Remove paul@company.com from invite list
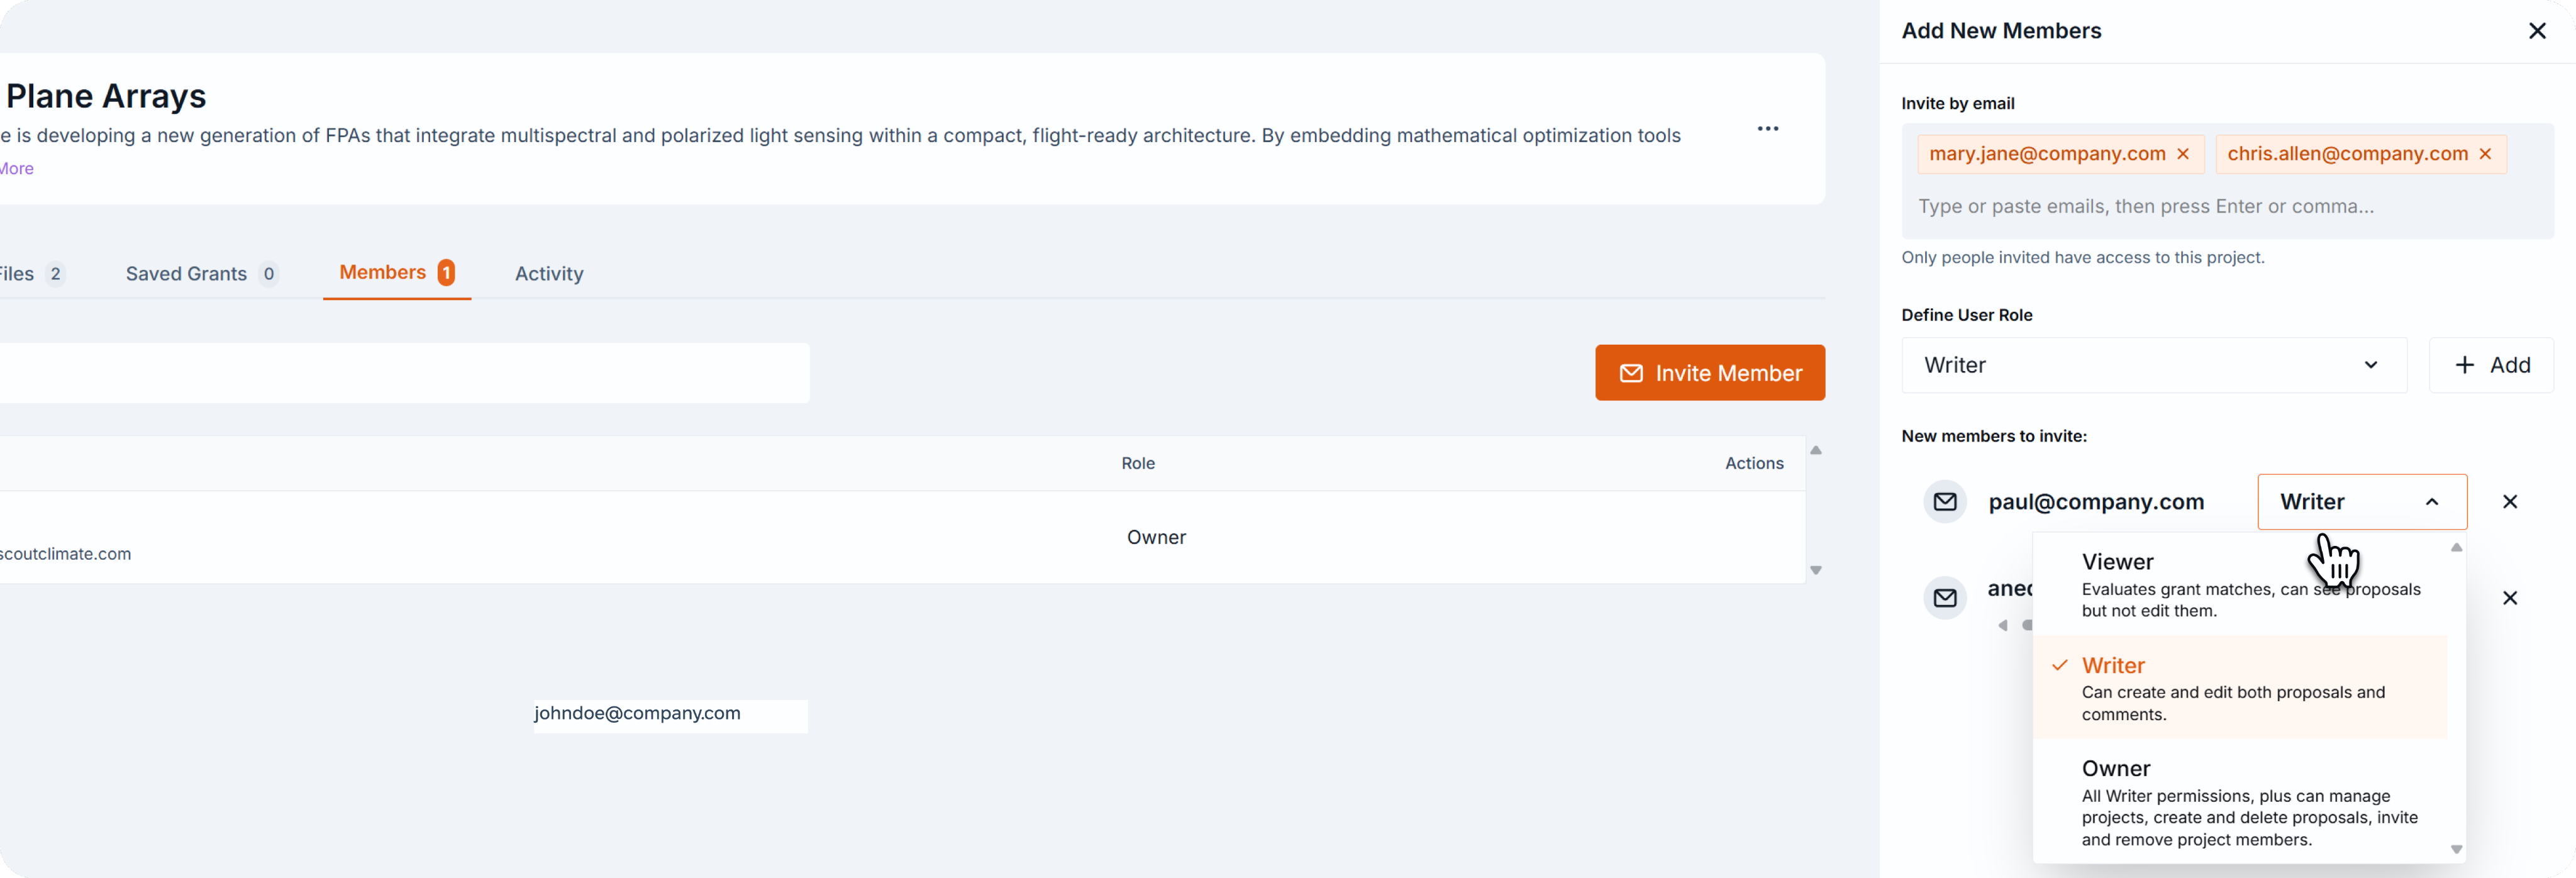Screen dimensions: 2576x878 point(2509,502)
